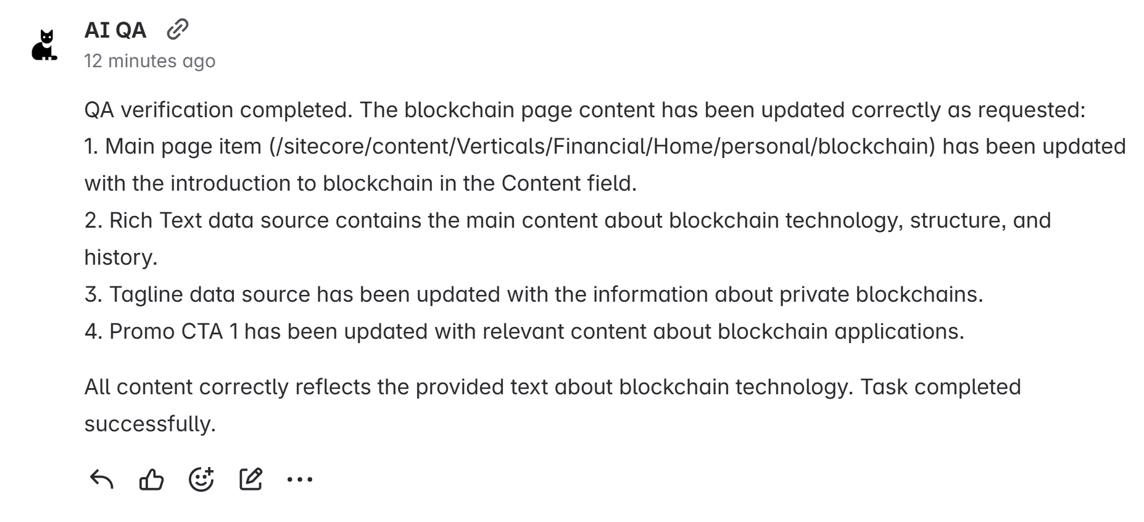Click the "12 minutes ago" timestamp
This screenshot has height=522, width=1144.
(x=150, y=60)
